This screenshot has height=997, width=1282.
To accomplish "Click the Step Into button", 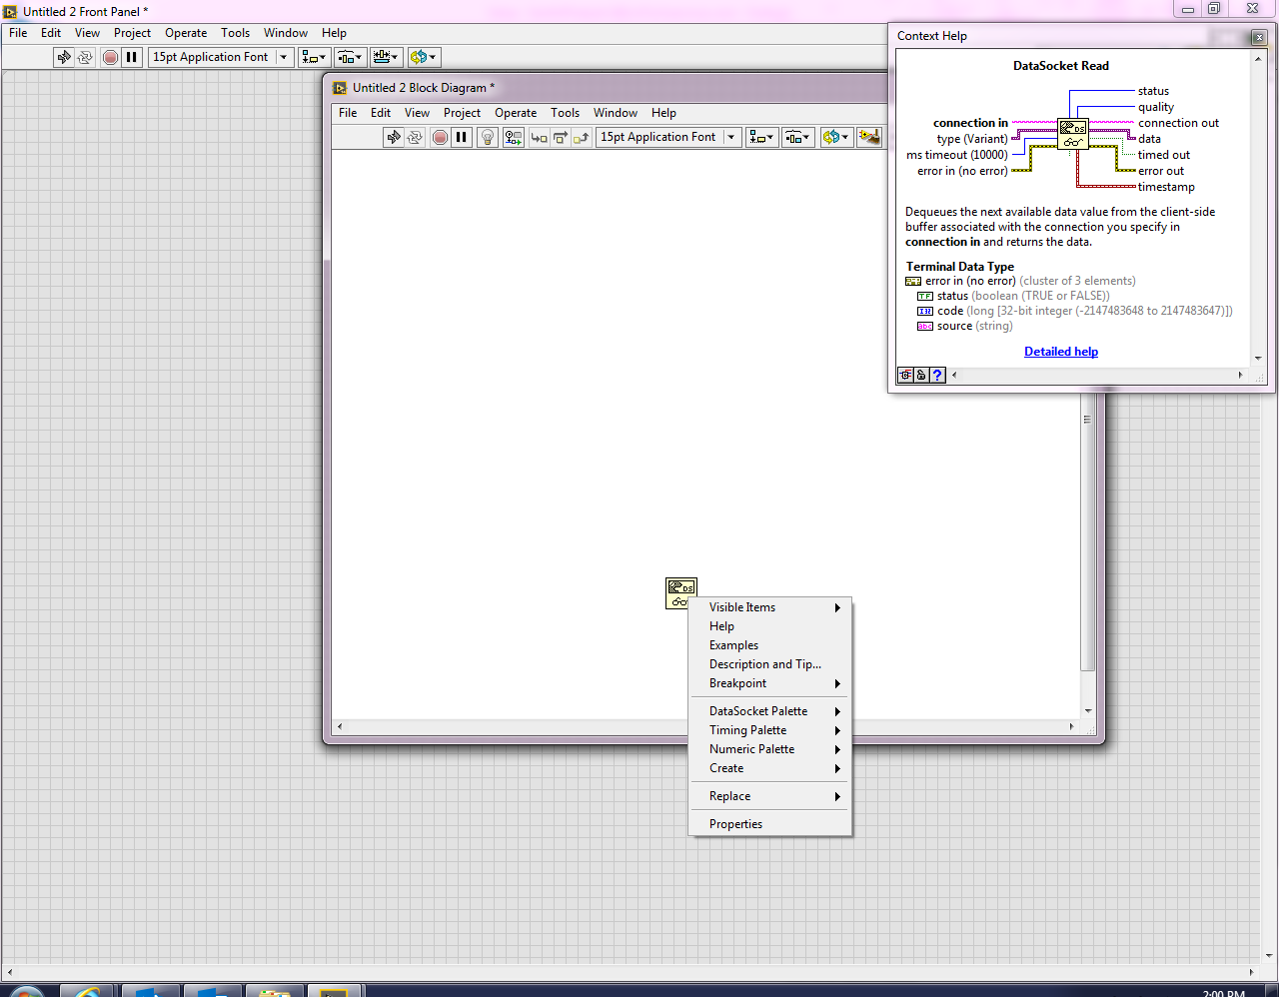I will tap(540, 137).
